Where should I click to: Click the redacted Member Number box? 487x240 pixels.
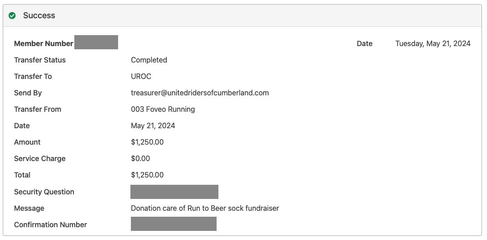click(x=96, y=42)
